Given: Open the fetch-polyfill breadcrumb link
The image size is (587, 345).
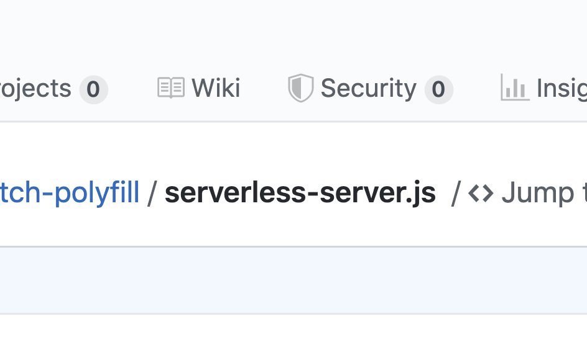Looking at the screenshot, I should [x=70, y=193].
